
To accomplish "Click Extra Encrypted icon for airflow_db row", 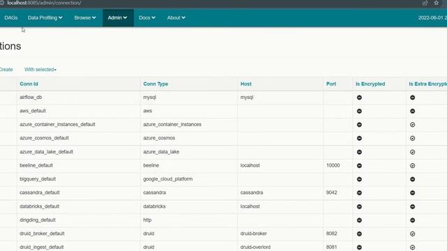I will [413, 98].
